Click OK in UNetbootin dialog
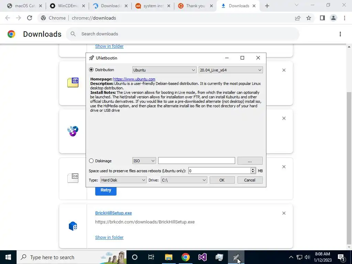 (x=222, y=180)
